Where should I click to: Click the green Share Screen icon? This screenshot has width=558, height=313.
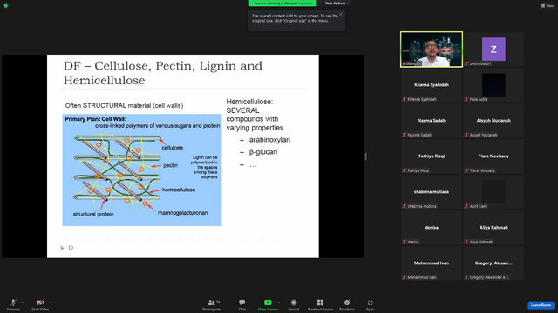pyautogui.click(x=268, y=303)
